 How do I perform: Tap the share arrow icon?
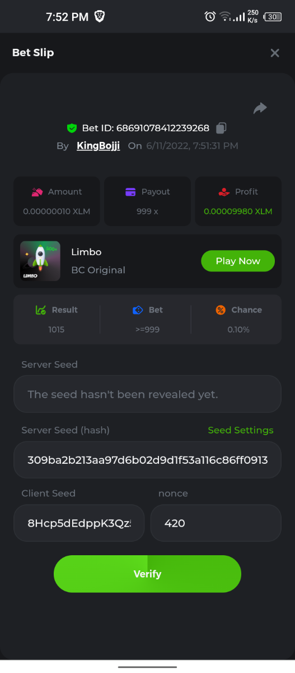[260, 108]
